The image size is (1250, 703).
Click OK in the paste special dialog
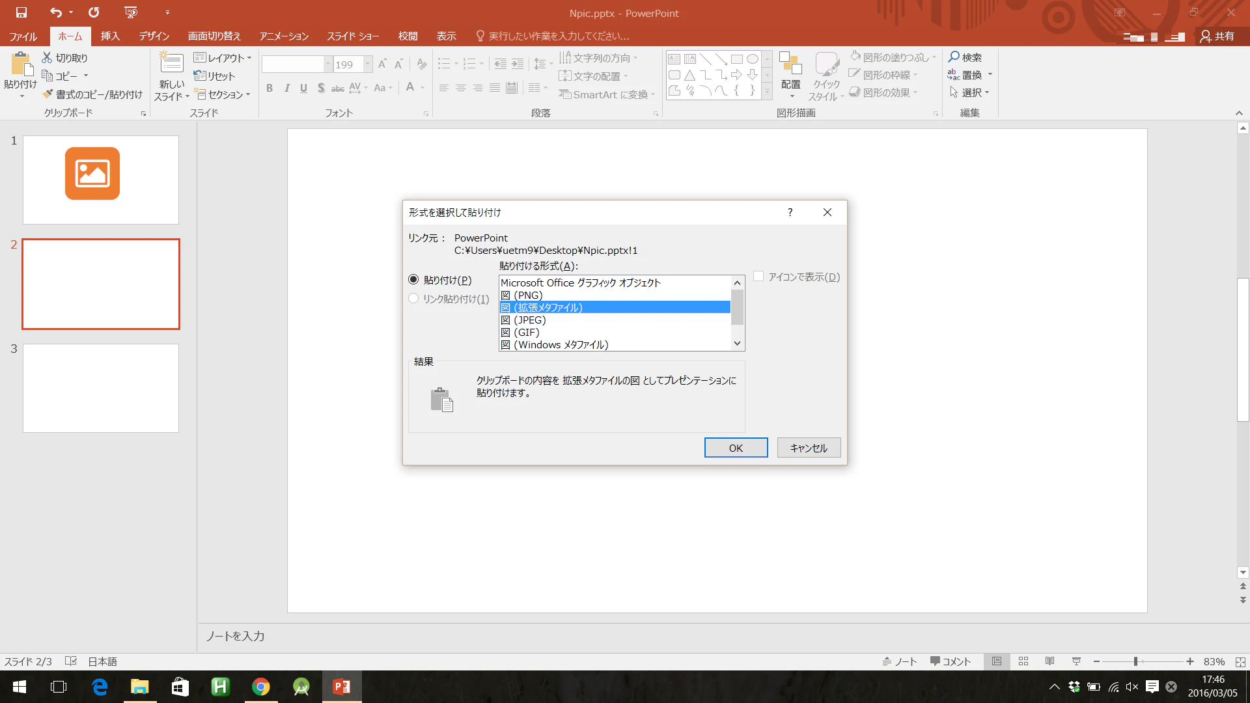click(x=736, y=448)
